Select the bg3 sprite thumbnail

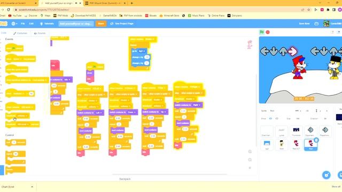[x=267, y=145]
